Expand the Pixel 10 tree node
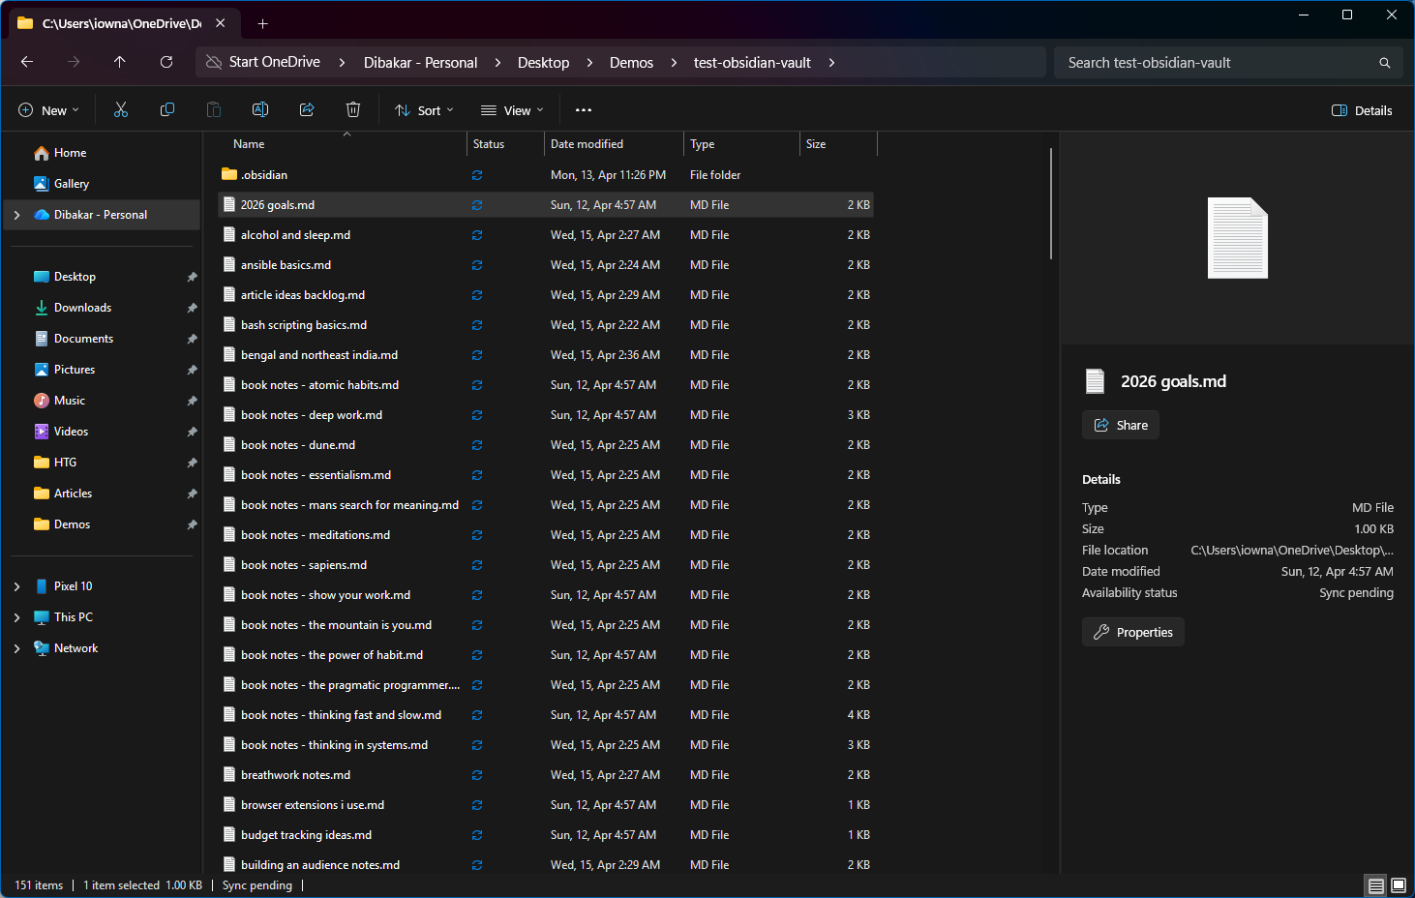Viewport: 1415px width, 898px height. (x=16, y=586)
